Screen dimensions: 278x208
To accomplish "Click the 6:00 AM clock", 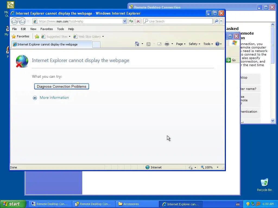I will [268, 204].
